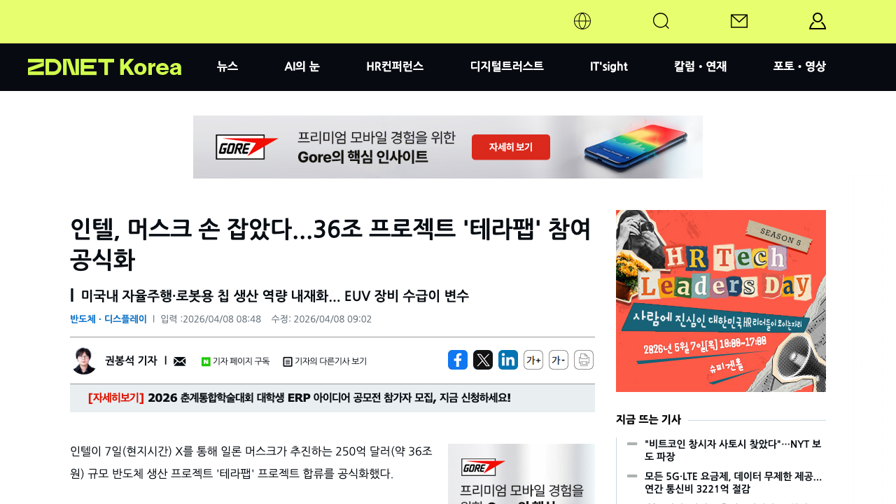The width and height of the screenshot is (896, 504).
Task: Open 반도체 · 디스플레이 category link
Action: (108, 319)
